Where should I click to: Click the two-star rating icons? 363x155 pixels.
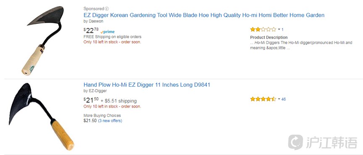click(263, 29)
